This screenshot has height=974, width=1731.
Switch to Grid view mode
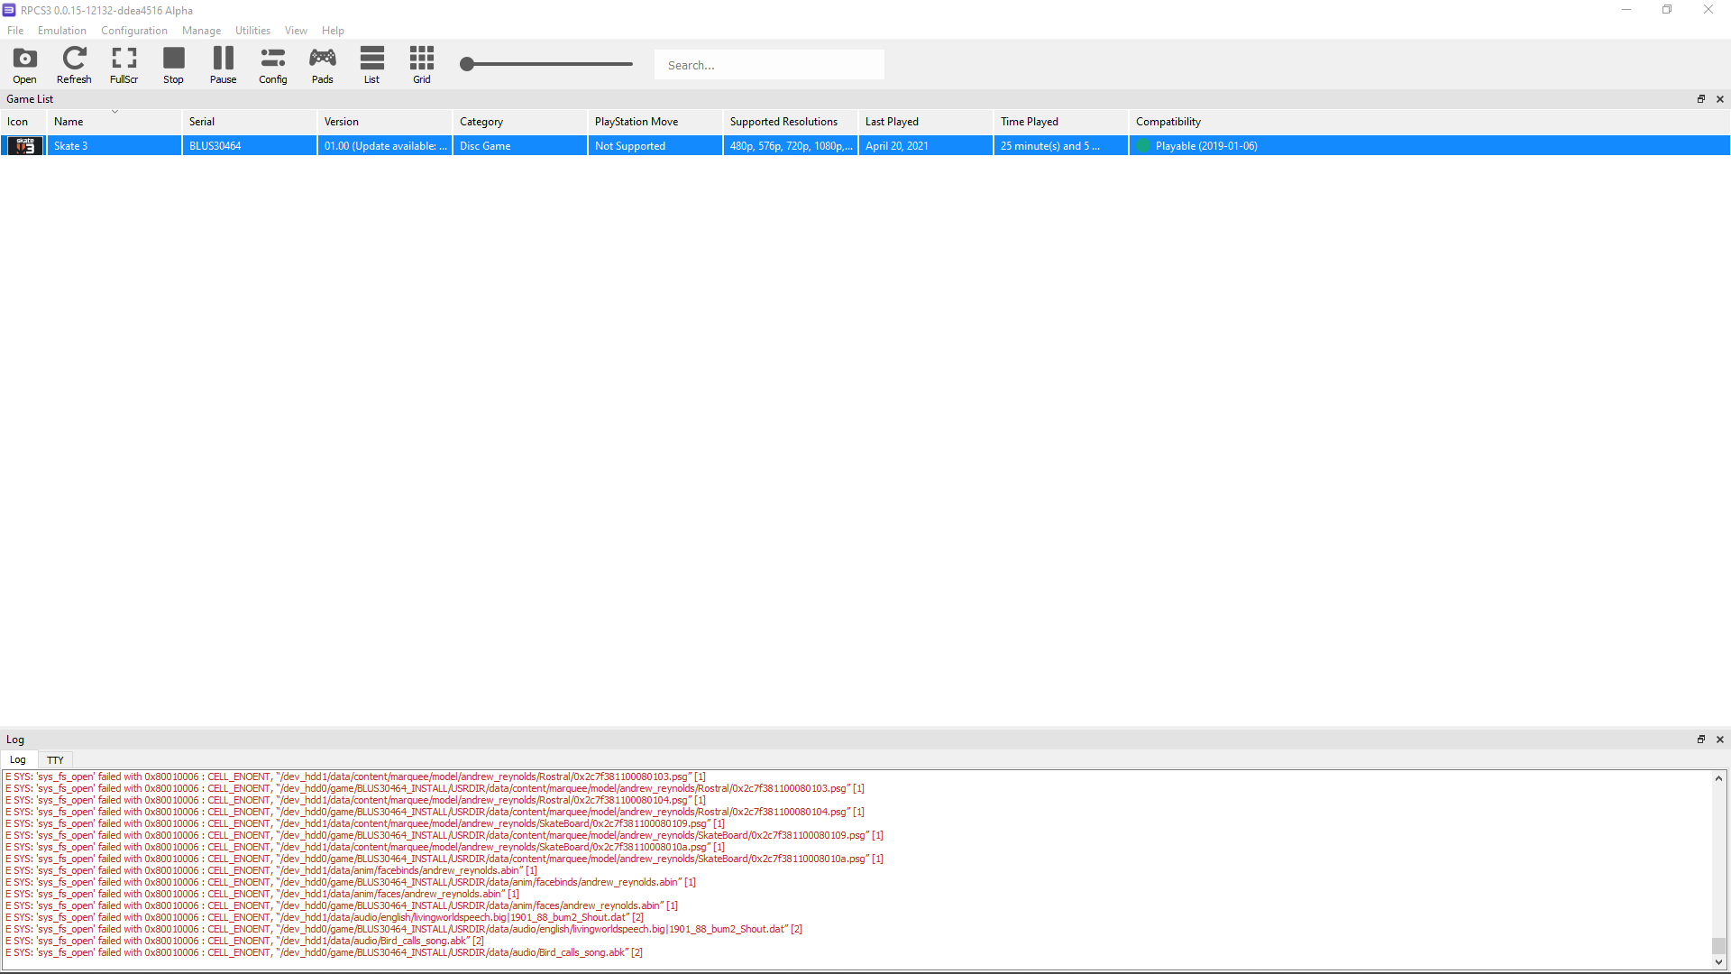pos(421,64)
